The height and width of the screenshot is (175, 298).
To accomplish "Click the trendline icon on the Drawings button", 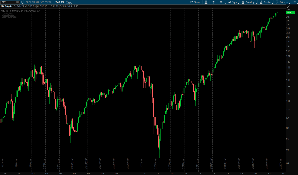I will pos(243,2).
